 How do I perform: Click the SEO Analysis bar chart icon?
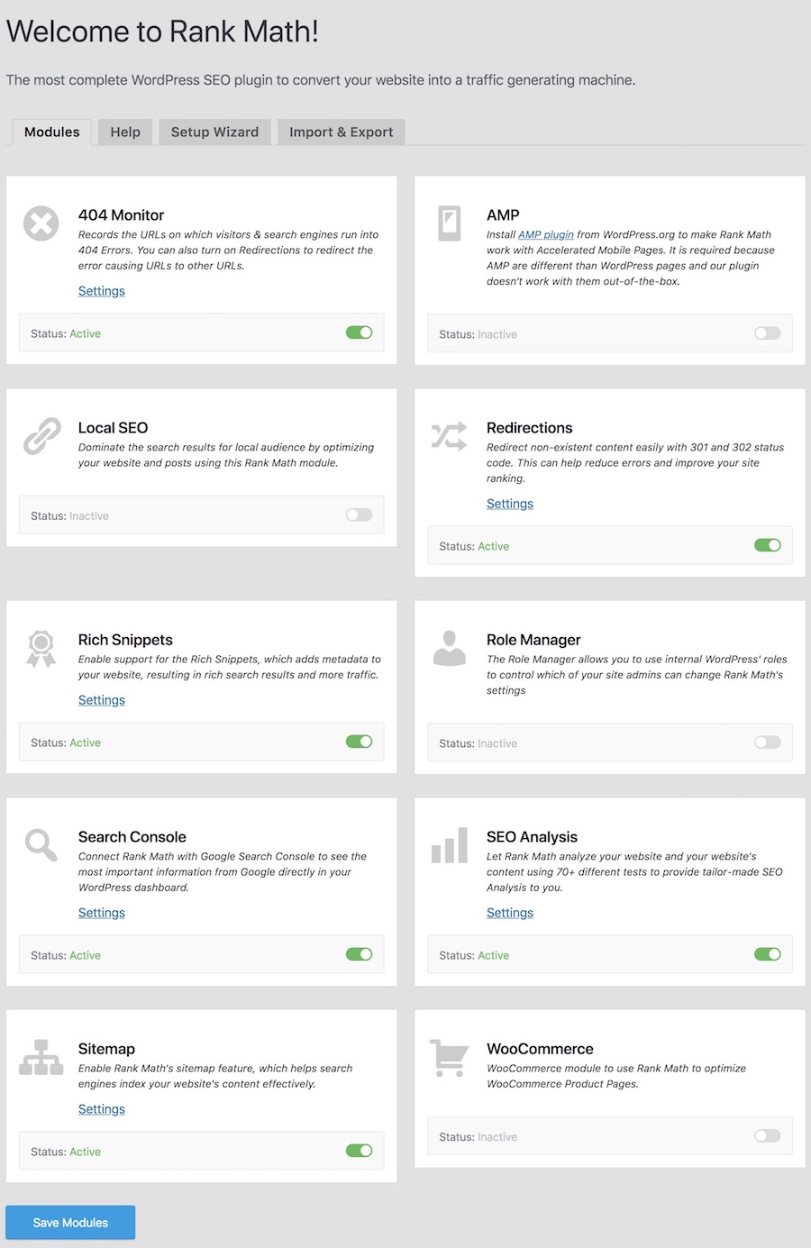pos(450,845)
